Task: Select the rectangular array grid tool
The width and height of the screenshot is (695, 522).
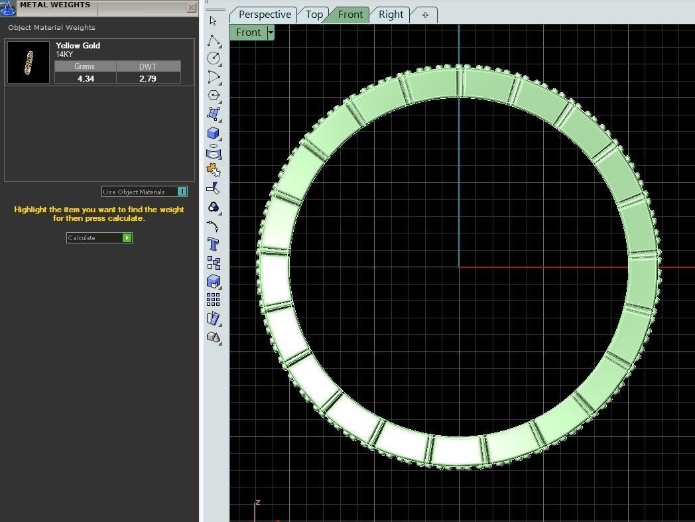Action: 213,300
